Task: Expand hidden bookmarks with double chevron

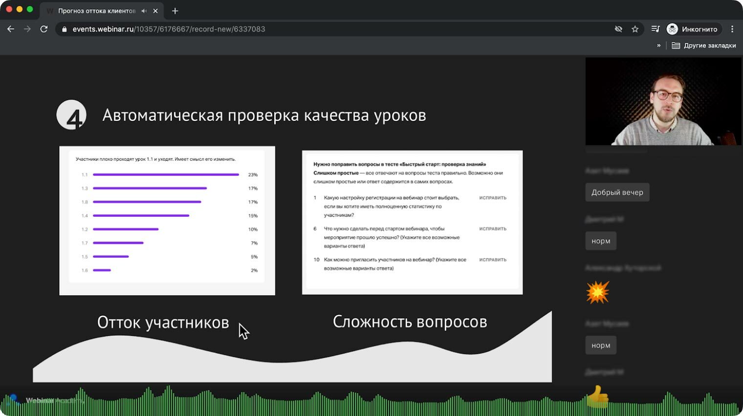Action: click(658, 45)
